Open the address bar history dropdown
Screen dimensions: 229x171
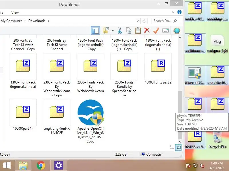138,21
